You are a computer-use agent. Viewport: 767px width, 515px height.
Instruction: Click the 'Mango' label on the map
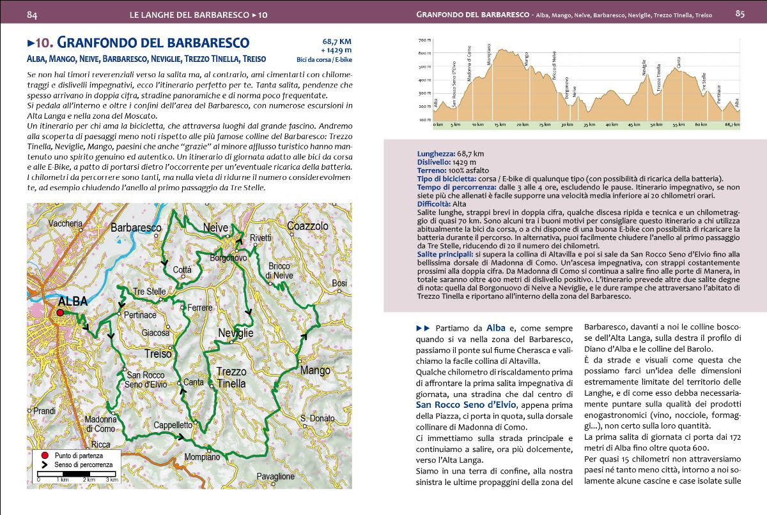(316, 370)
